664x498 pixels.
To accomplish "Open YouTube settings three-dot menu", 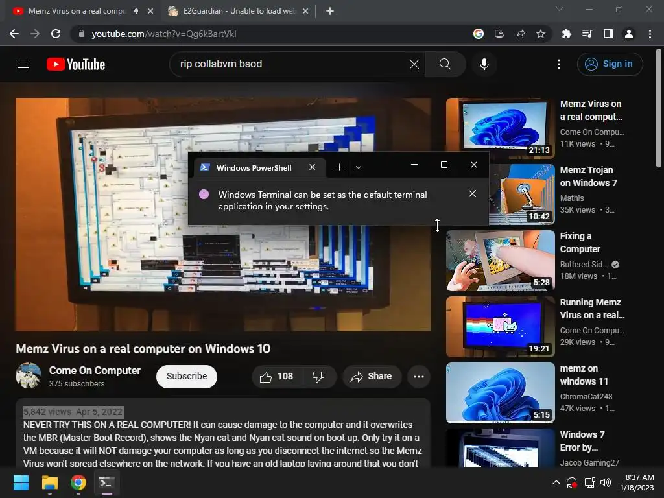I will coord(559,64).
